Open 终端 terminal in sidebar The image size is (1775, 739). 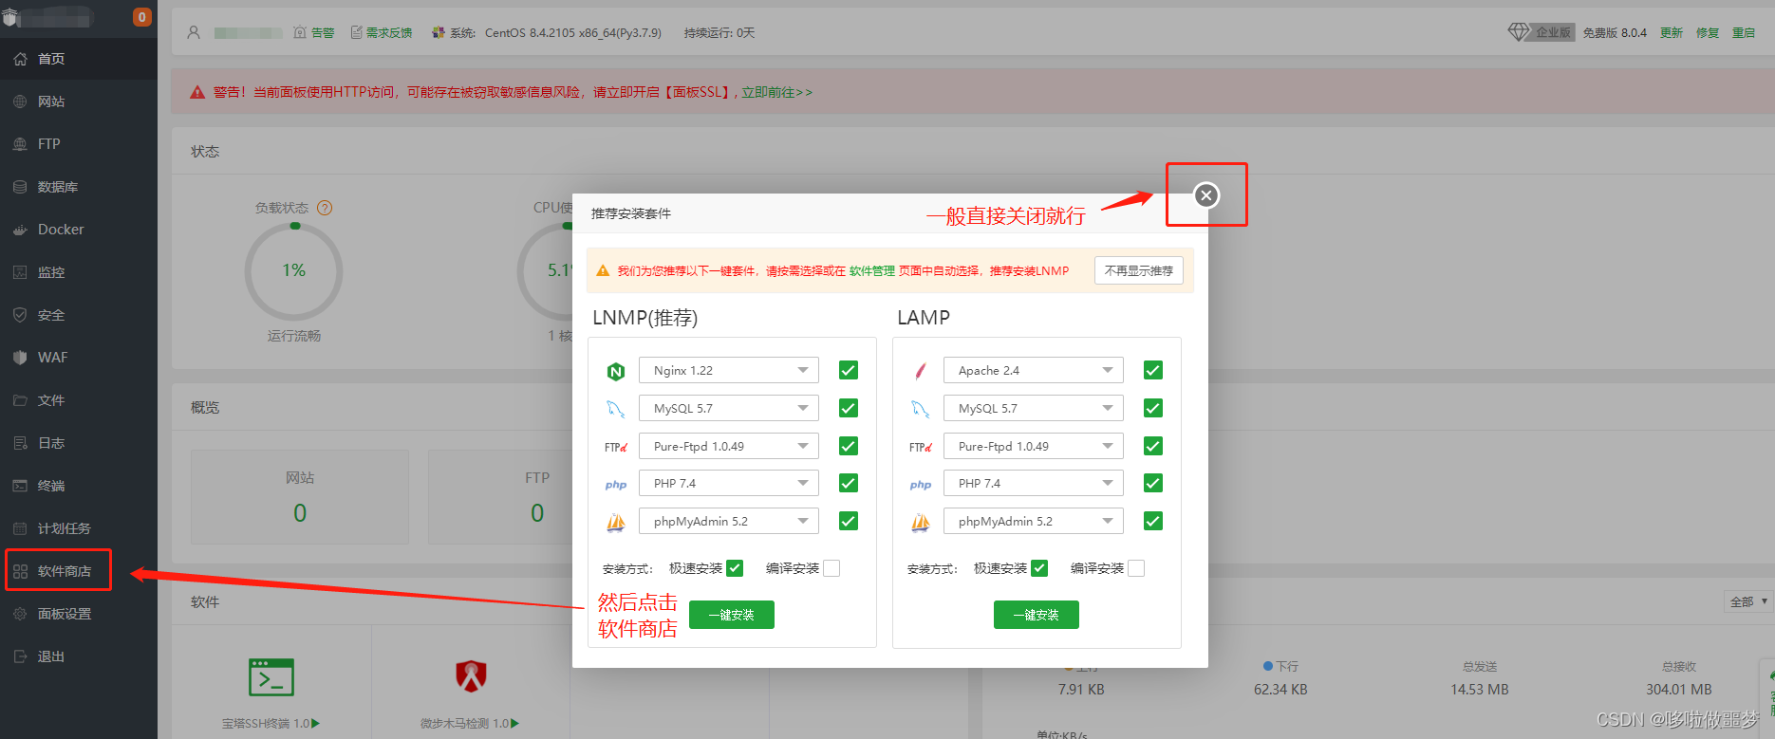(79, 486)
